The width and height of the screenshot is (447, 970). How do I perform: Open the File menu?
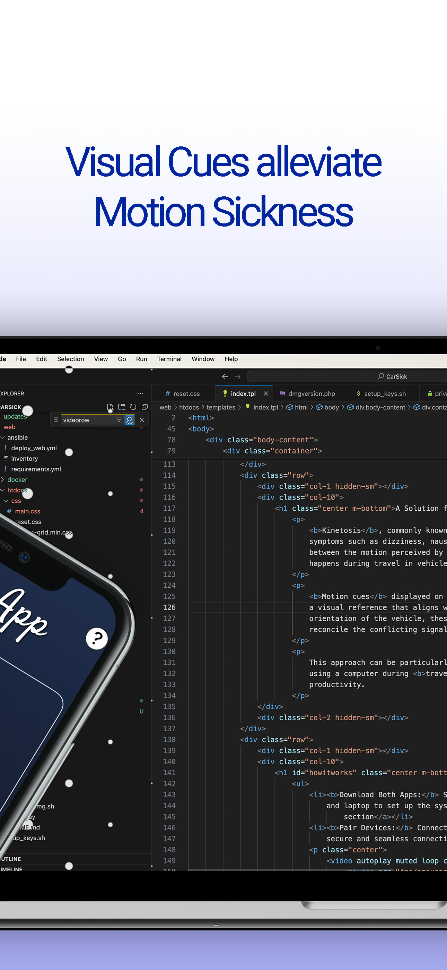click(21, 359)
